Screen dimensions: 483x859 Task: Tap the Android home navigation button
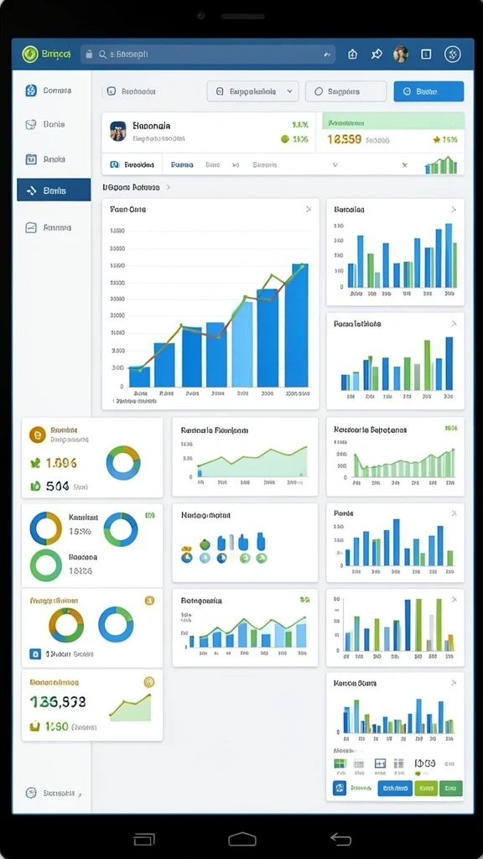click(x=242, y=839)
